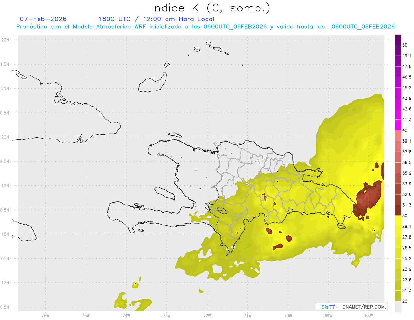Click the color bar value '25.2'
The image size is (414, 320).
tap(407, 259)
